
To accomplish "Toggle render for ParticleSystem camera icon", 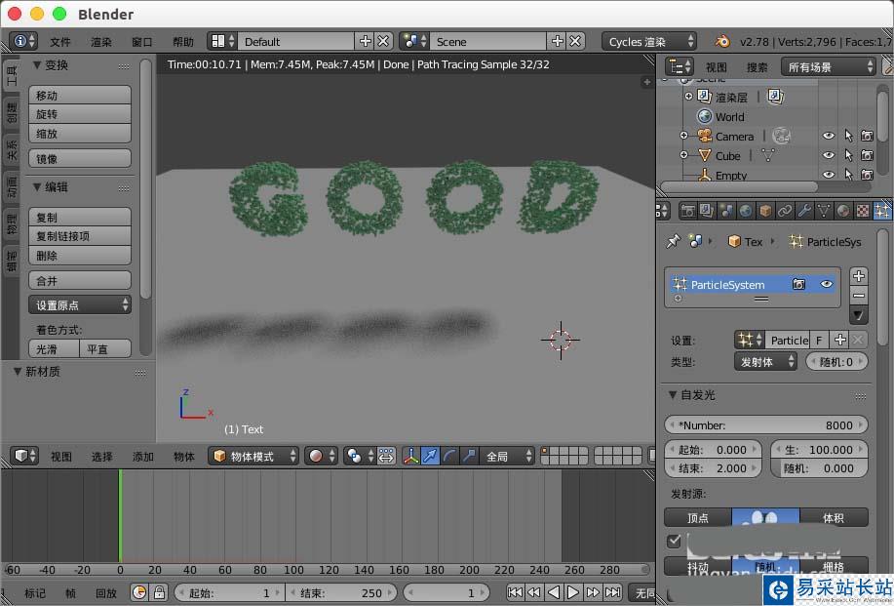I will (798, 284).
